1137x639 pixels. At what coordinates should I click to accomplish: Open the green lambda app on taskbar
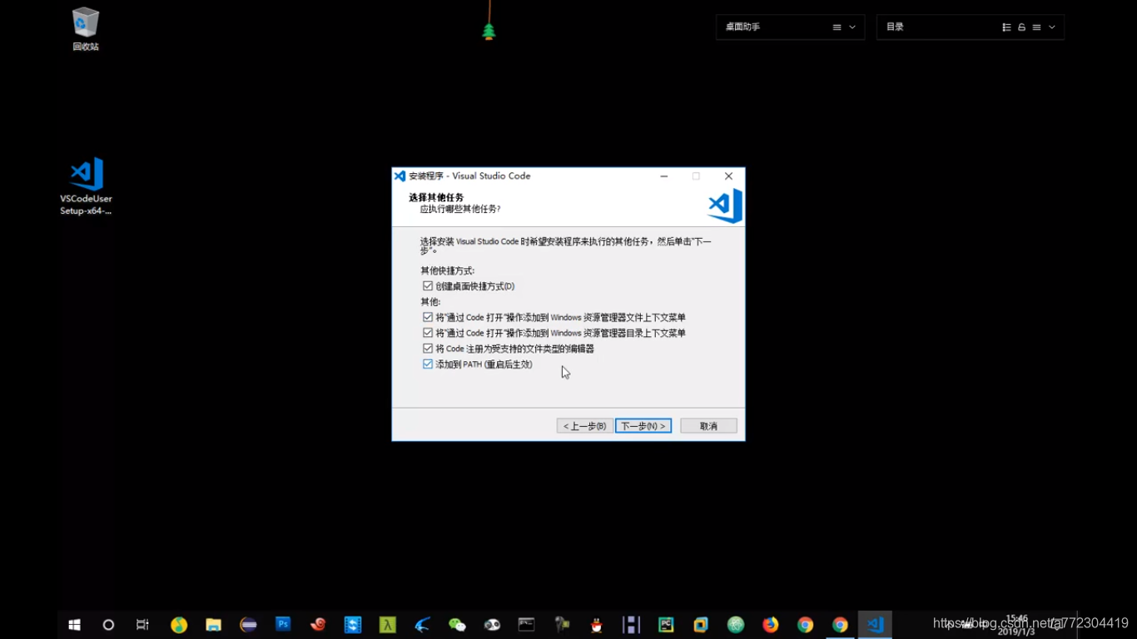click(387, 625)
